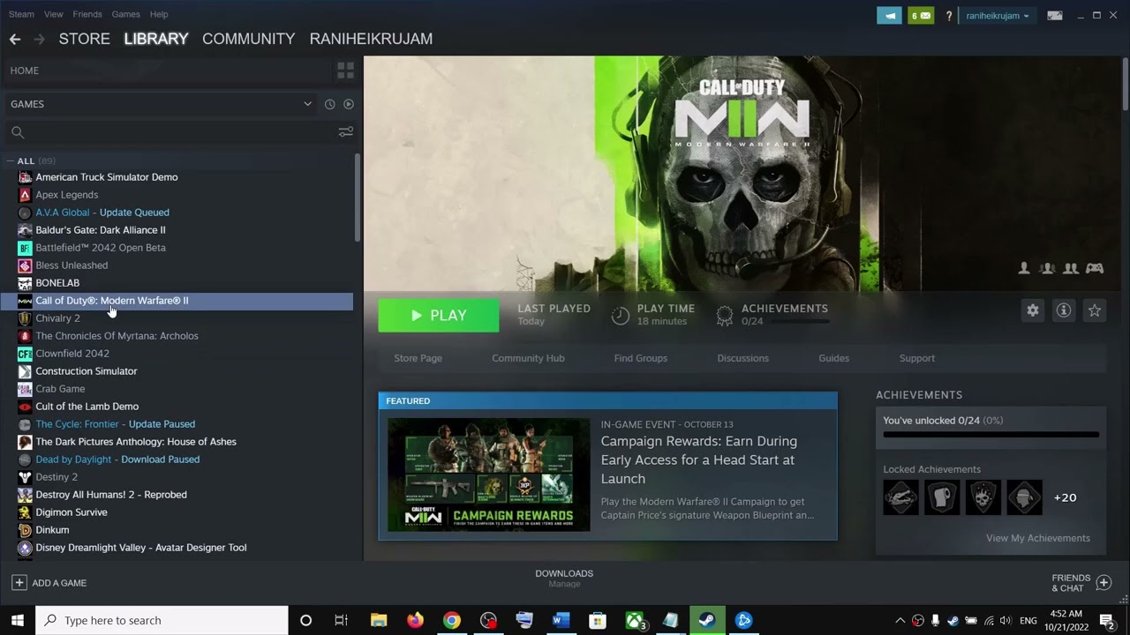Show game info circle icon
1130x635 pixels.
1064,310
